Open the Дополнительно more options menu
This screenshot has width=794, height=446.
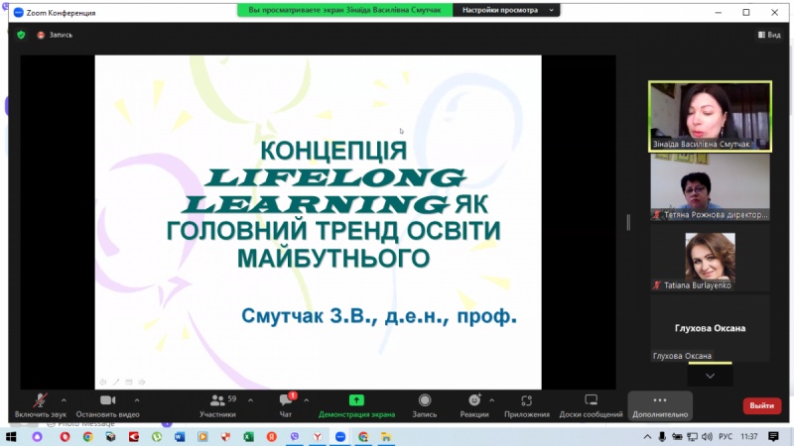pos(660,405)
